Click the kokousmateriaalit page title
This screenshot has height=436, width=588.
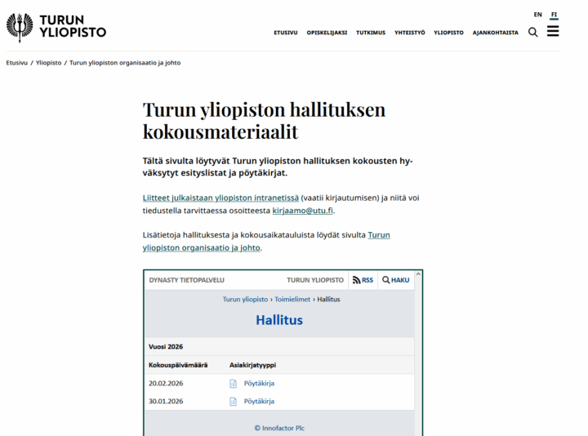click(264, 120)
